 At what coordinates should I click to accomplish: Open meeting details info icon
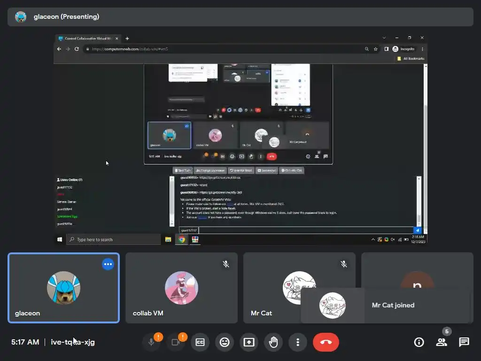[419, 342]
